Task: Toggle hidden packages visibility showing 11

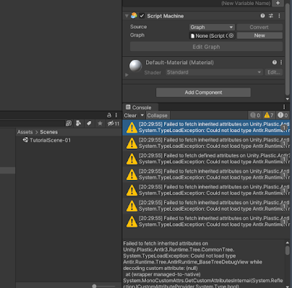Action: pyautogui.click(x=114, y=123)
